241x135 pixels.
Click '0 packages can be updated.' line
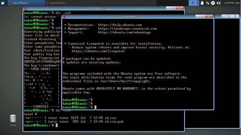pos(87,58)
